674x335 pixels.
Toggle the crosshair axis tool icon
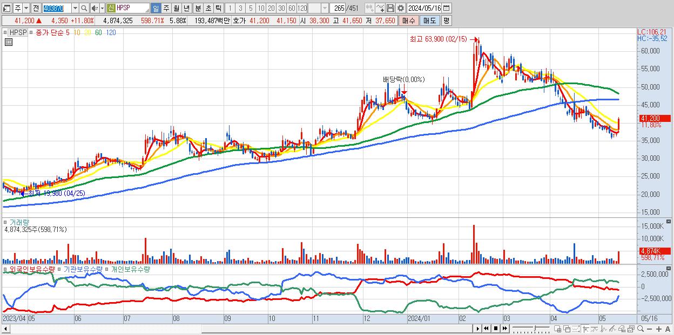pyautogui.click(x=585, y=329)
